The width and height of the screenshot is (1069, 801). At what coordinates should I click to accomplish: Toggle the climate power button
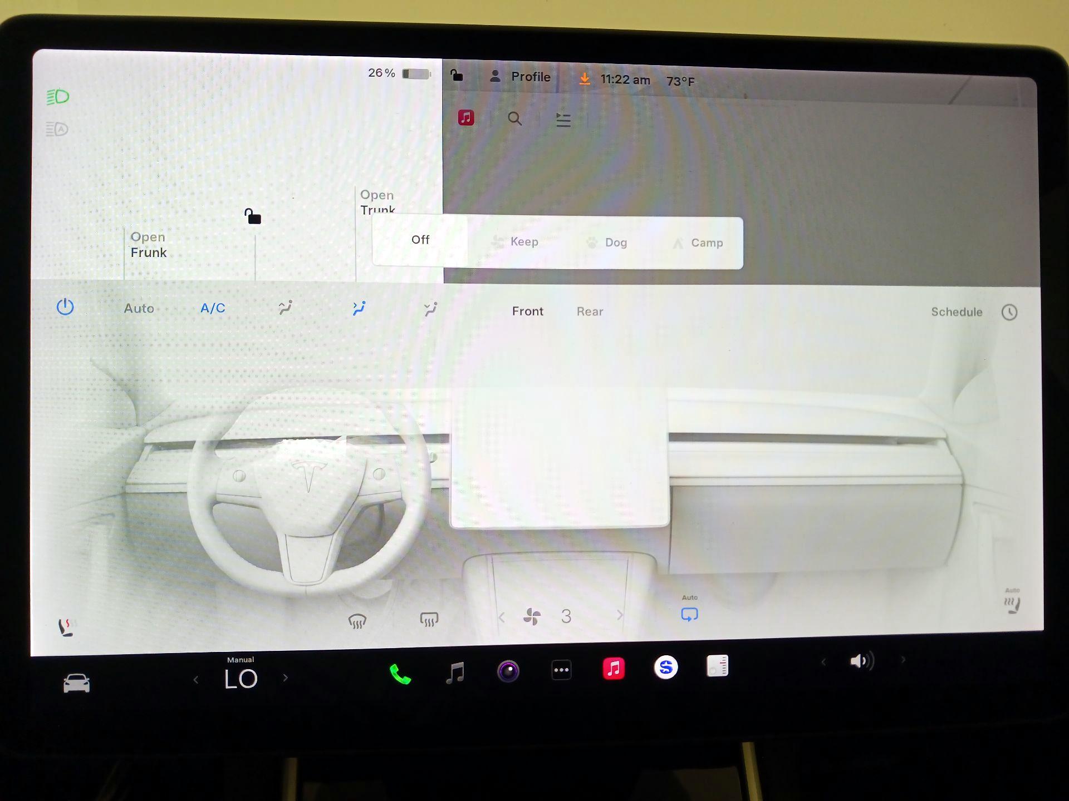click(x=65, y=307)
